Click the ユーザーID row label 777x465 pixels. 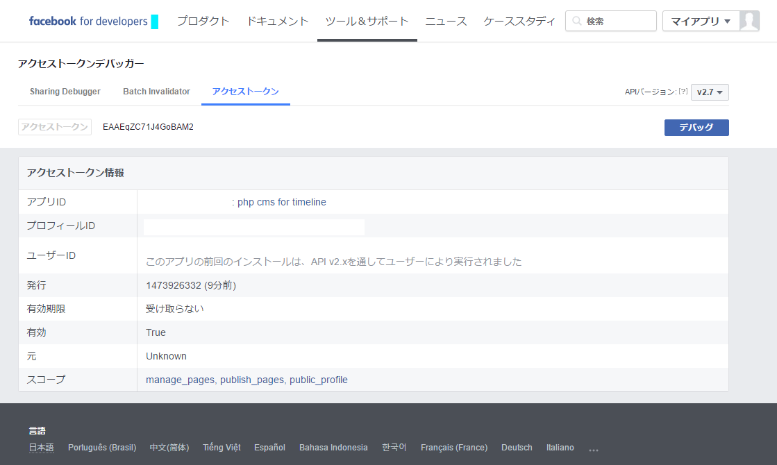(x=51, y=255)
